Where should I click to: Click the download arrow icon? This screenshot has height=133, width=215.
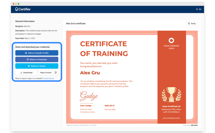pyautogui.click(x=21, y=73)
